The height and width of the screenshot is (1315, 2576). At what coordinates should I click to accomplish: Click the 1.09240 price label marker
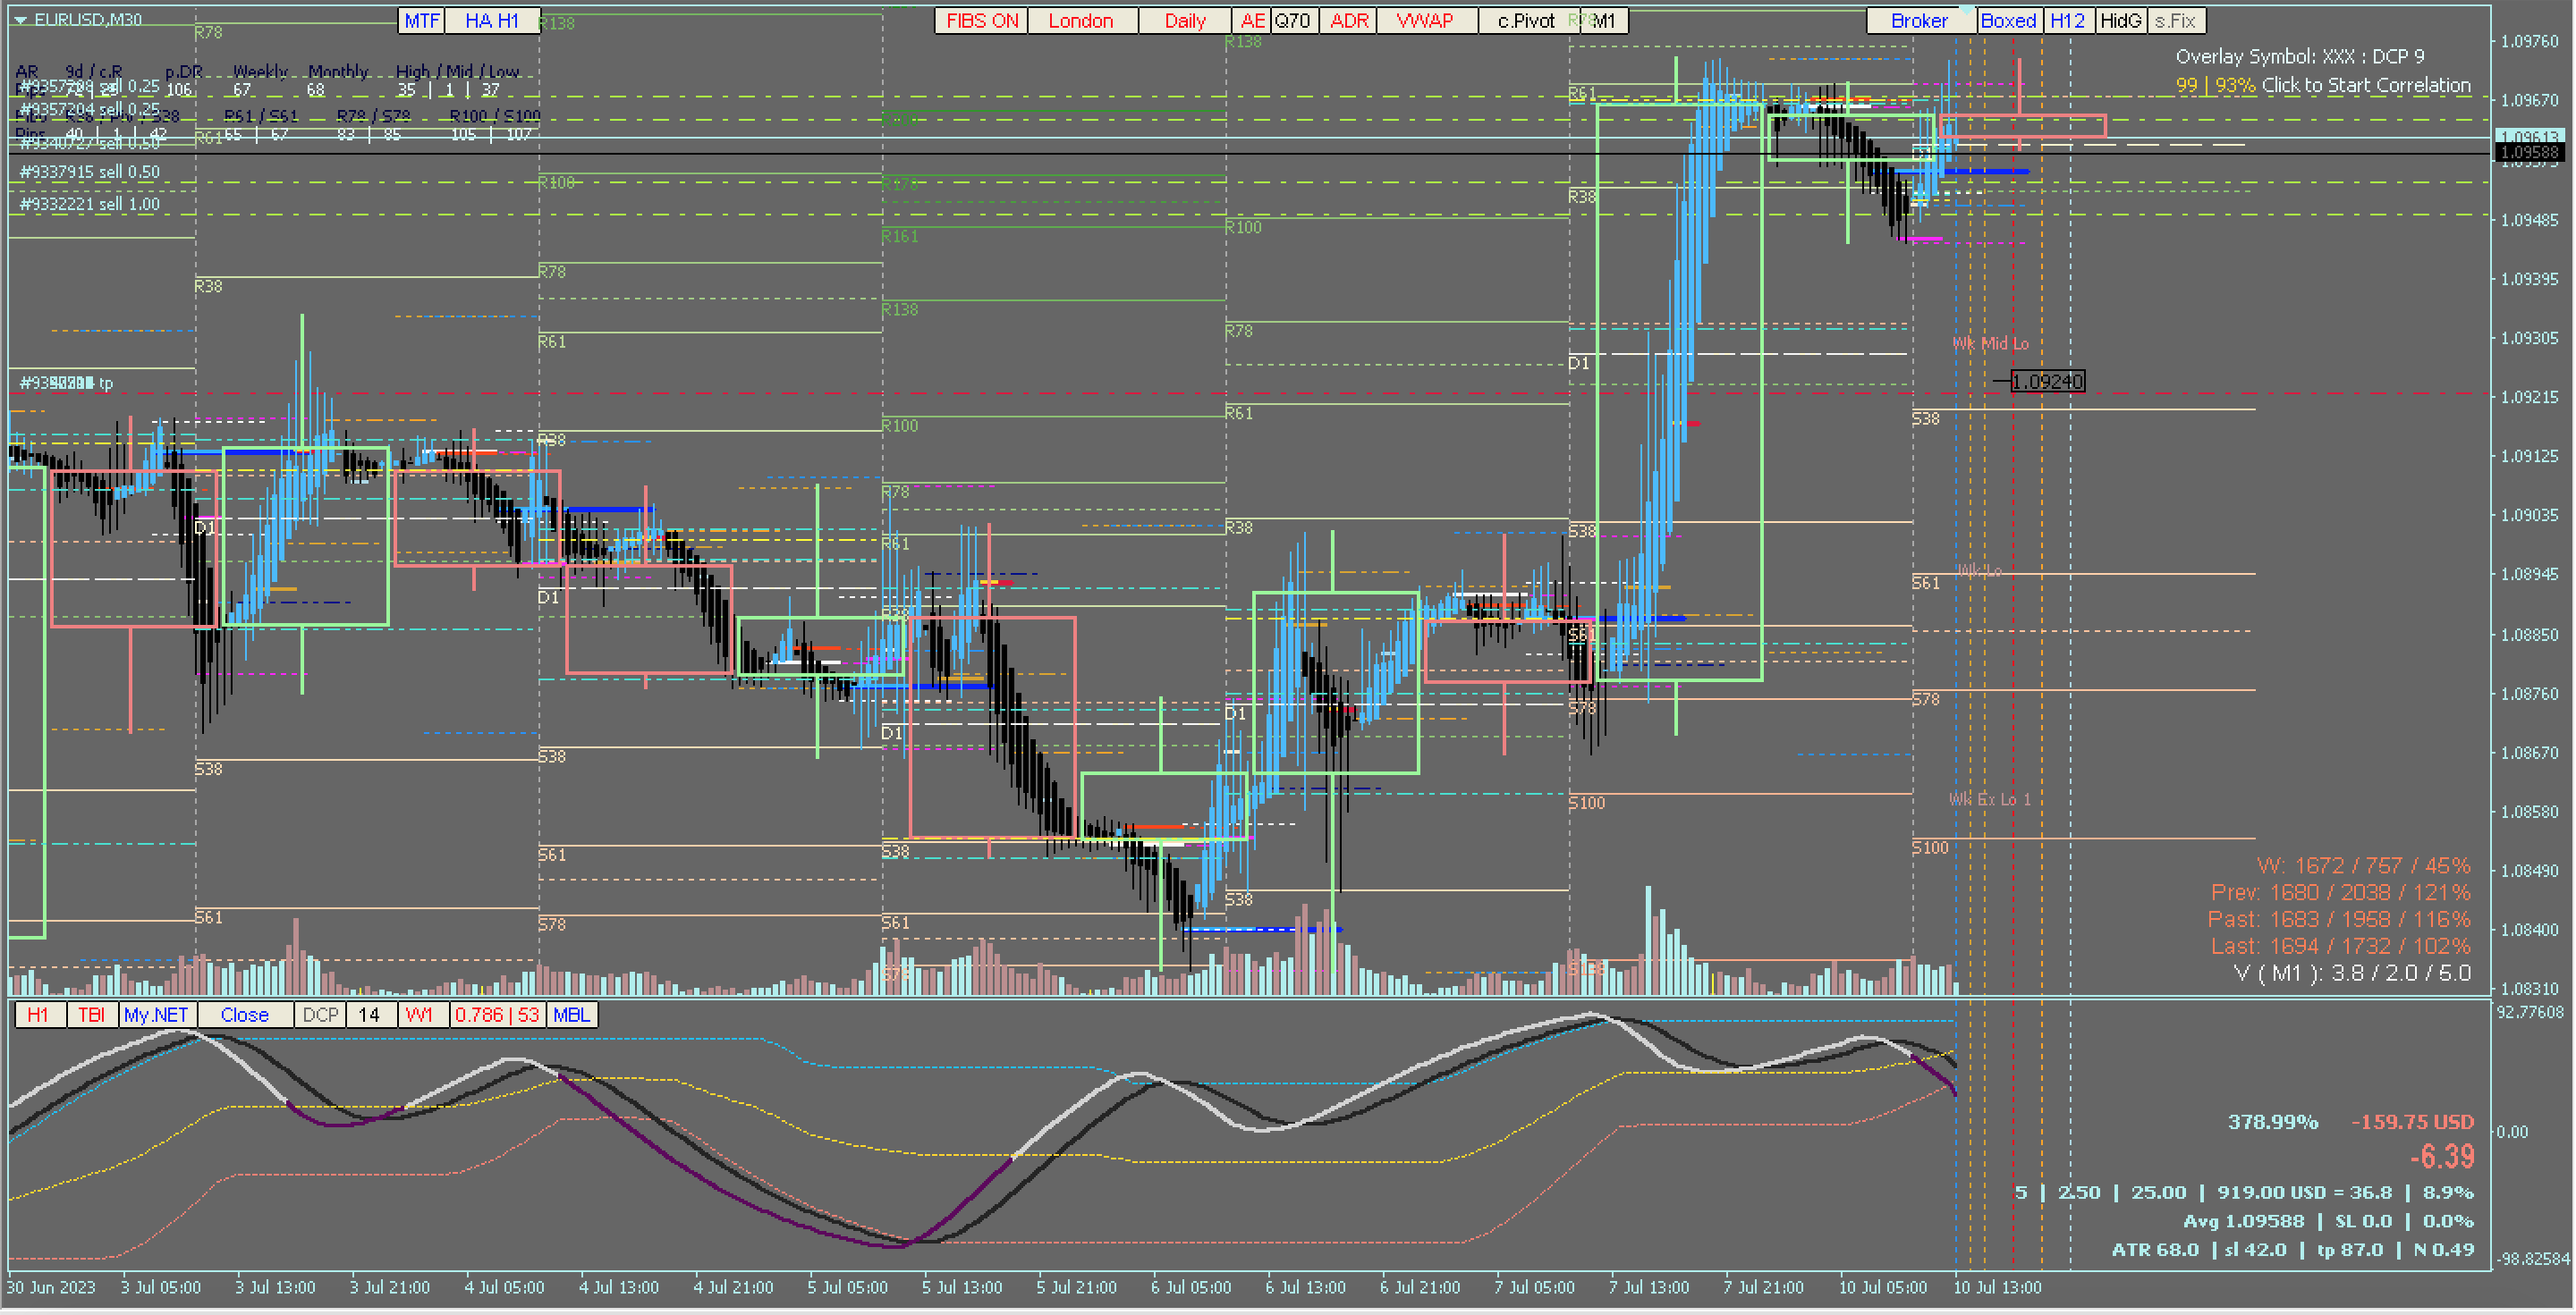point(2047,382)
